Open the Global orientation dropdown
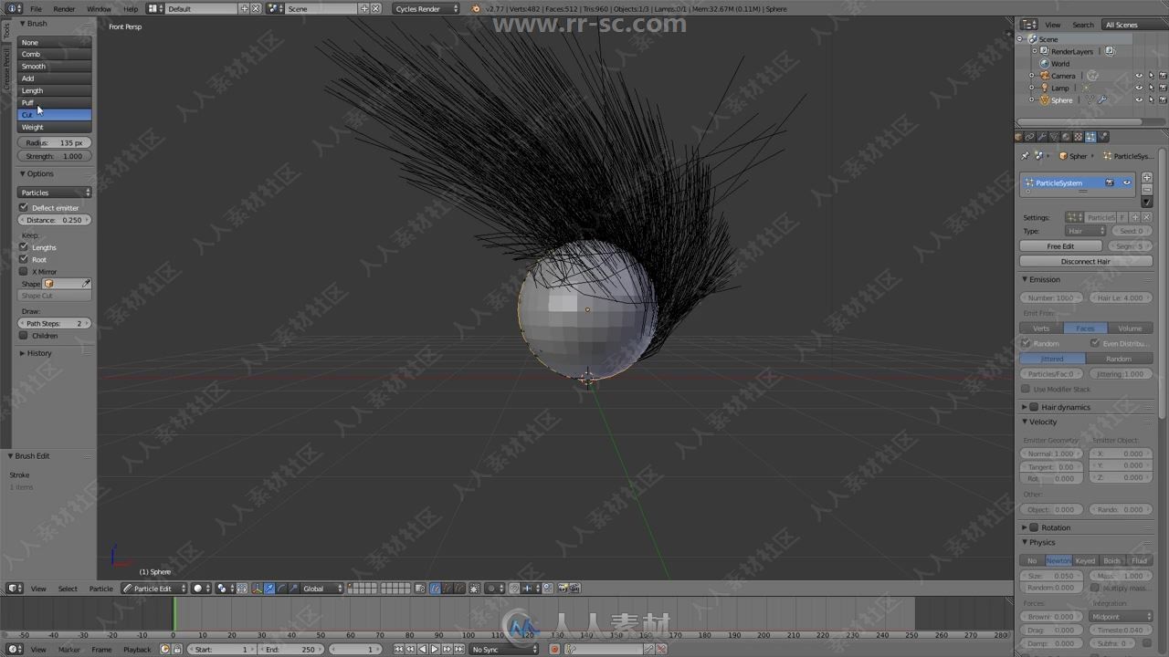Screen dimensions: 1169x657 pos(322,589)
